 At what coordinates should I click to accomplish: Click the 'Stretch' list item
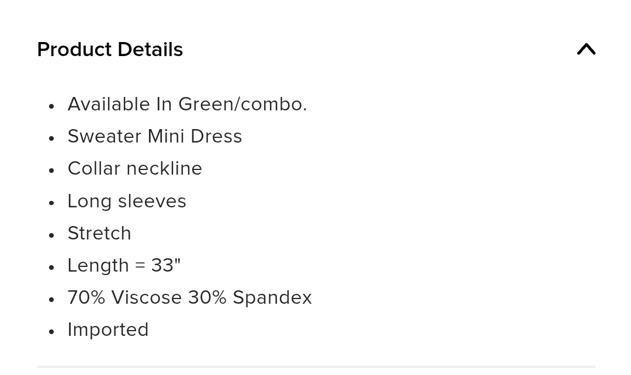tap(99, 234)
